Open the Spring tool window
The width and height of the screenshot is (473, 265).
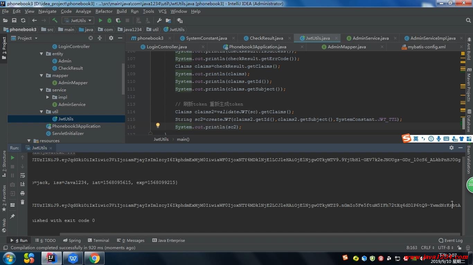coord(72,241)
